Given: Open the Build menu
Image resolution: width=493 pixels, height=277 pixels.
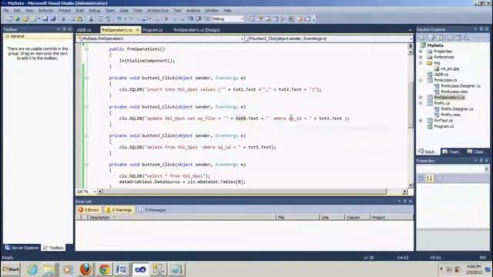Looking at the screenshot, I should [x=80, y=11].
